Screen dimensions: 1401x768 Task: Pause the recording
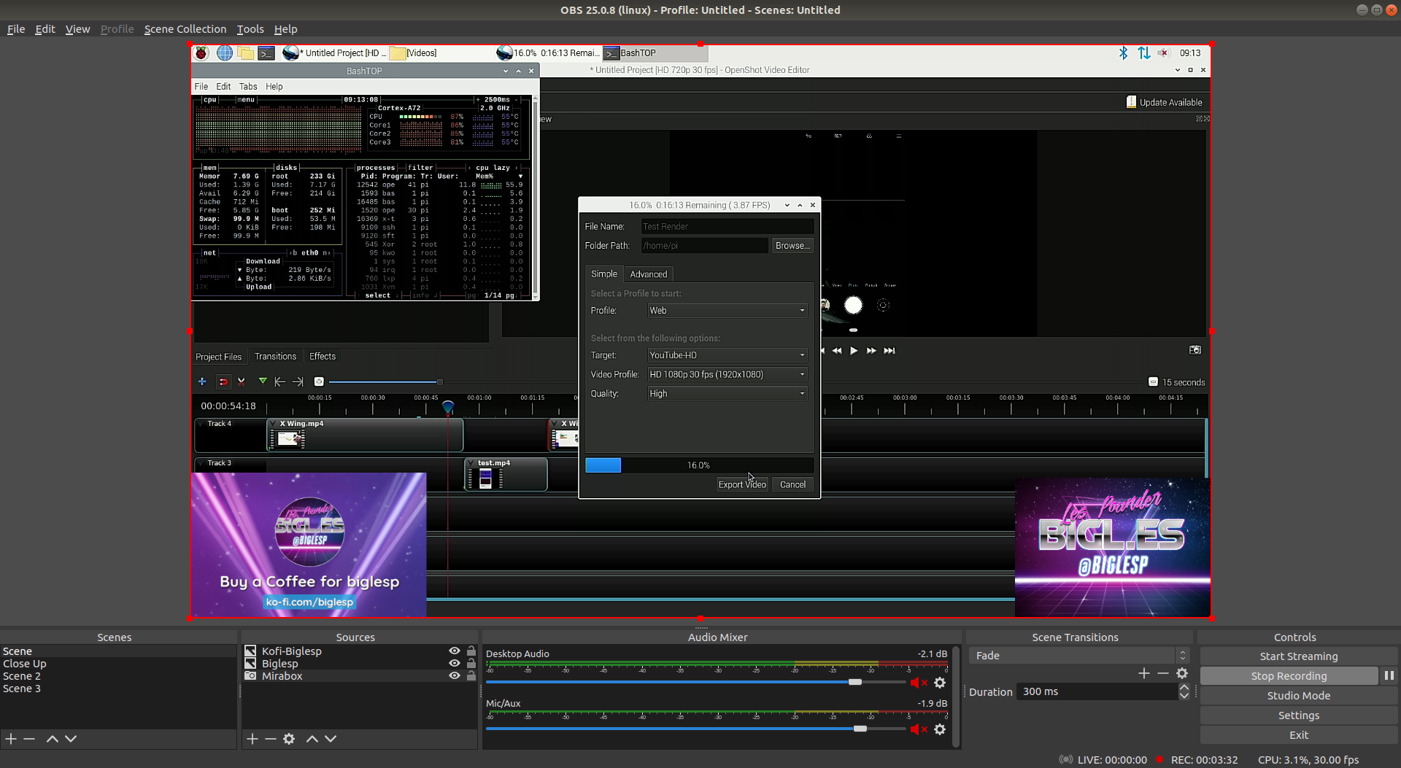coord(1389,676)
